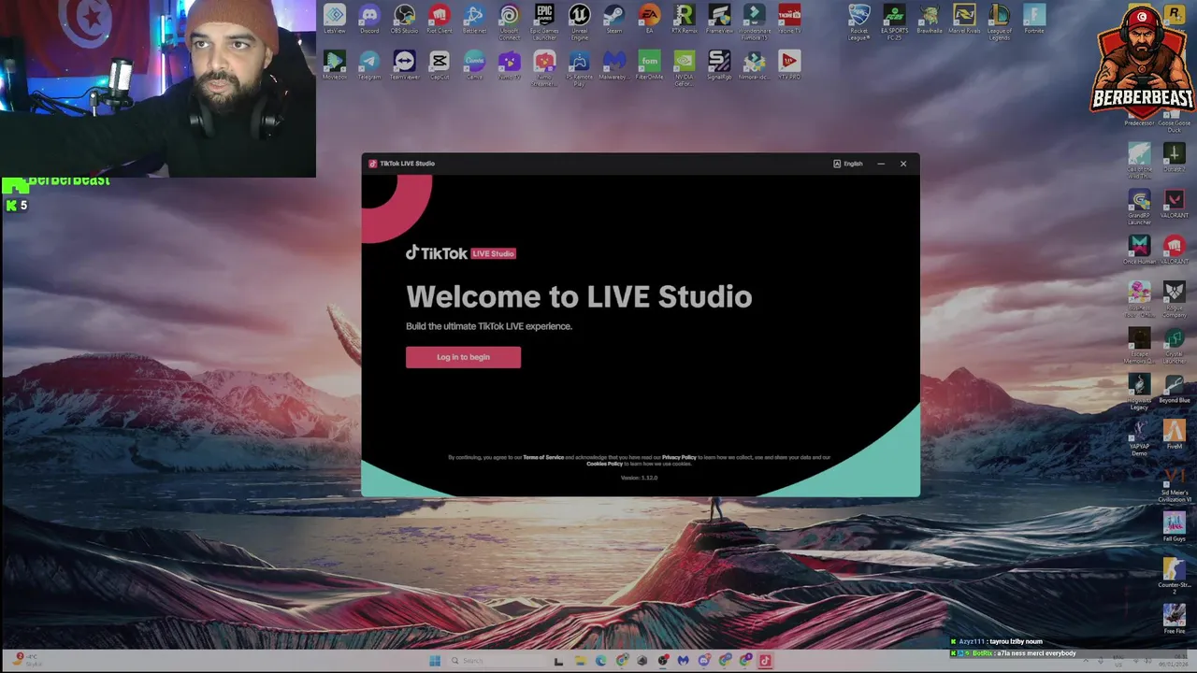Click the TikTok LIVE Studio title bar icon
The width and height of the screenshot is (1197, 673).
click(x=372, y=164)
